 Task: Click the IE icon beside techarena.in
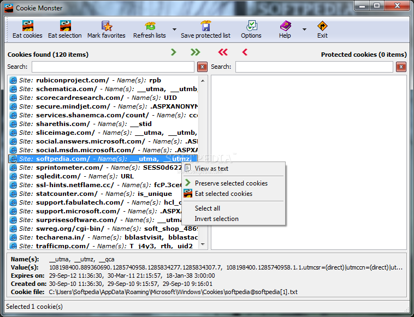(x=13, y=237)
